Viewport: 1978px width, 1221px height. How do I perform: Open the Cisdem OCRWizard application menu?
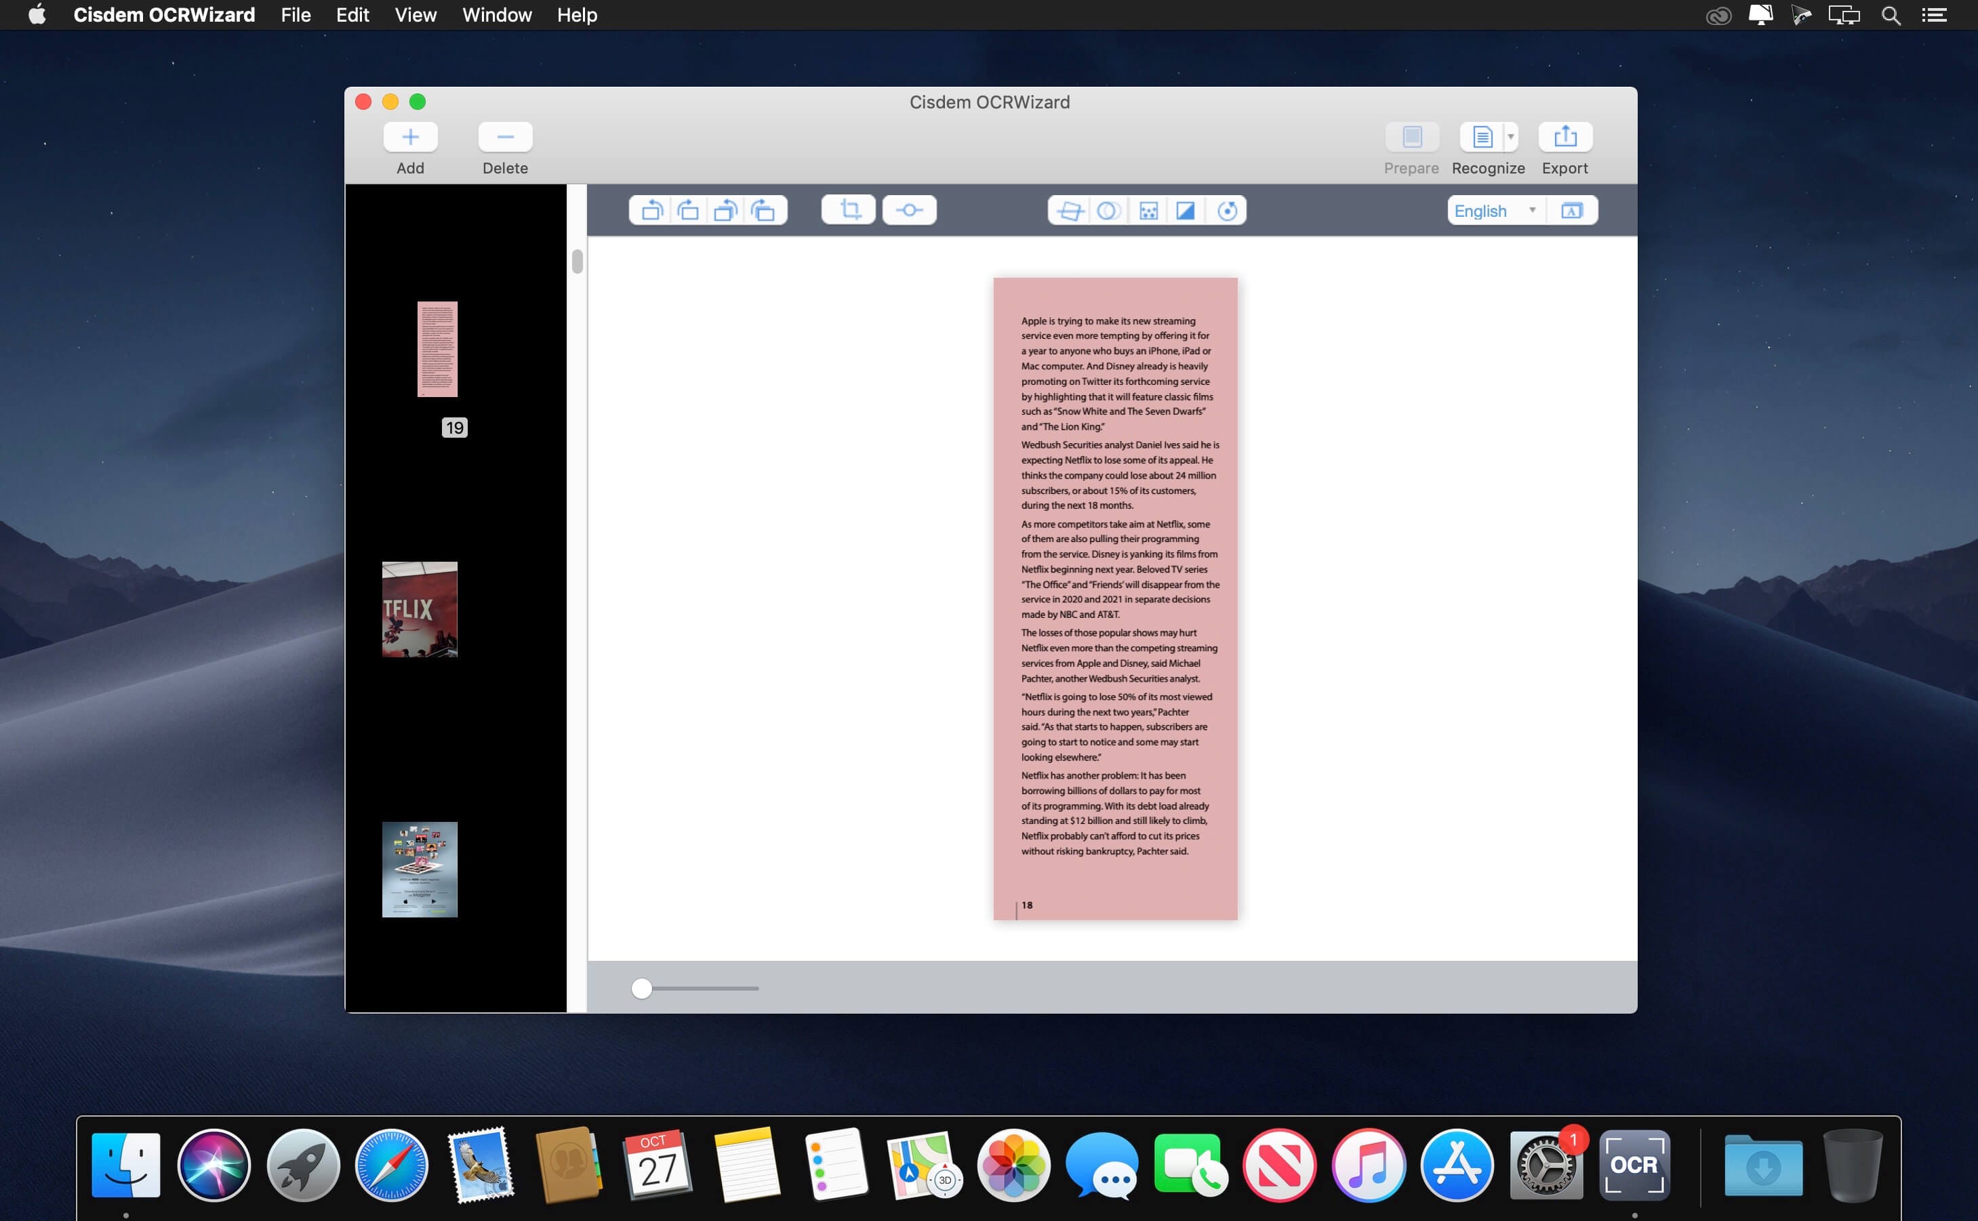click(x=164, y=14)
